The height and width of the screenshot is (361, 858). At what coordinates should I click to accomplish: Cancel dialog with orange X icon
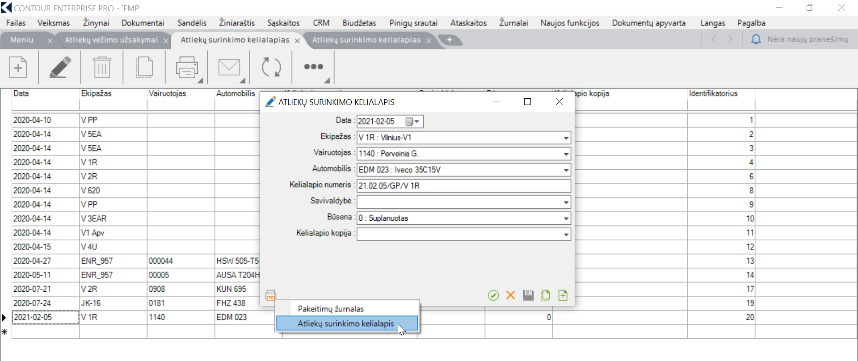click(x=511, y=295)
